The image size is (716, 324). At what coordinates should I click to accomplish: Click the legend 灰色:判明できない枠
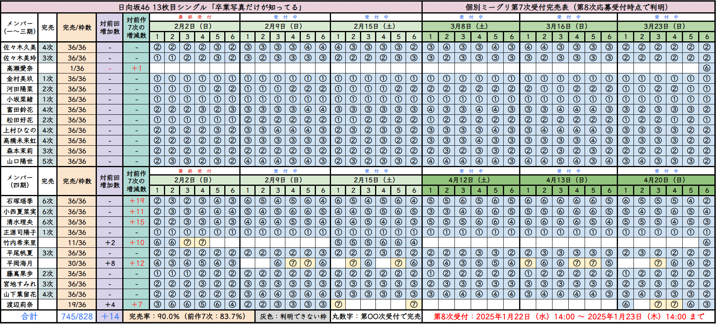[x=293, y=316]
